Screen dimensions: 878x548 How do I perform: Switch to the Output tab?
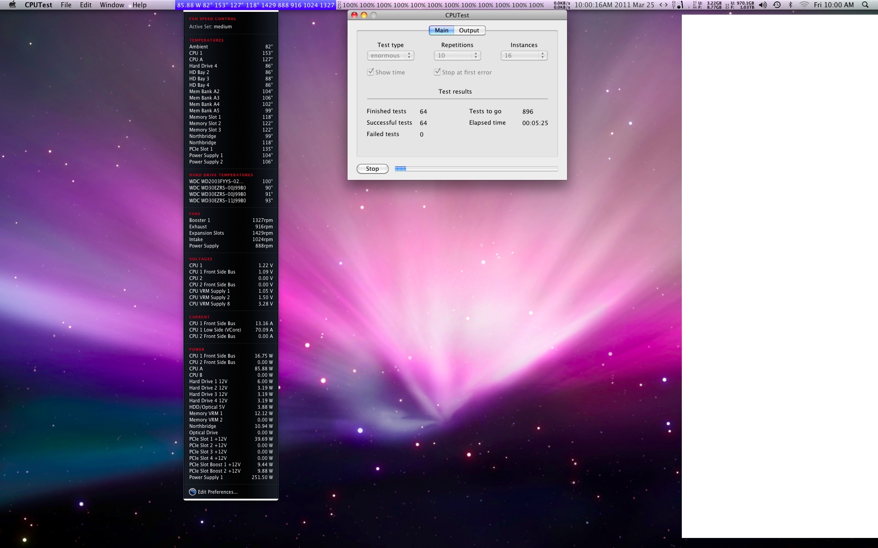(469, 31)
